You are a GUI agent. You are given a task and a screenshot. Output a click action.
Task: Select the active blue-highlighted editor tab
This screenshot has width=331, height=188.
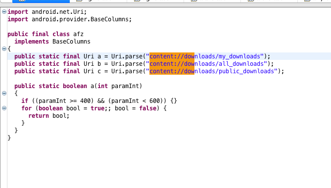(41, 1)
